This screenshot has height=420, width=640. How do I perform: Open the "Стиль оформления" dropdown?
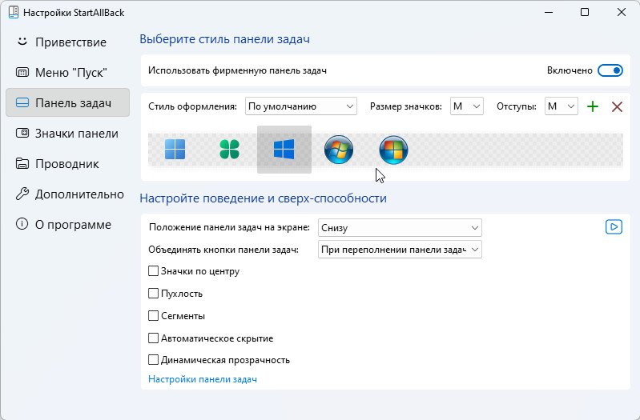tap(301, 106)
